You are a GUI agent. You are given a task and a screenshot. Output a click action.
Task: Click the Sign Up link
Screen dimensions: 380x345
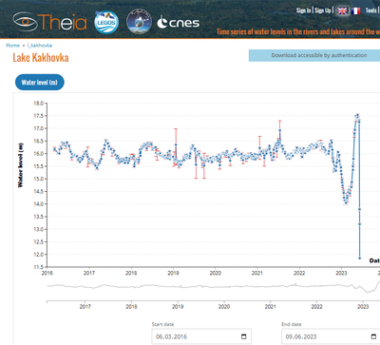(323, 10)
